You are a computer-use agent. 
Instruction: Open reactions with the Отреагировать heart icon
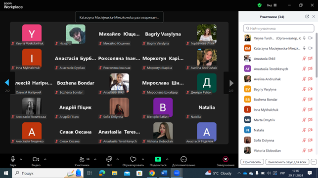tap(133, 159)
